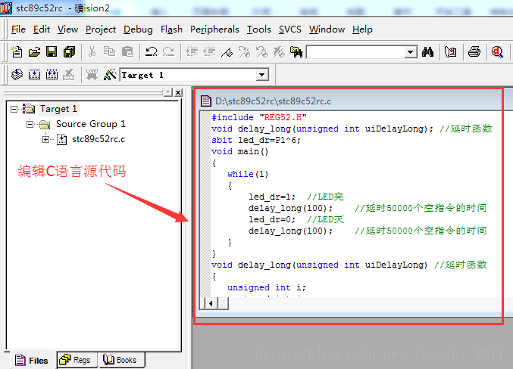513x369 pixels.
Task: Click the void main() line
Action: click(239, 151)
